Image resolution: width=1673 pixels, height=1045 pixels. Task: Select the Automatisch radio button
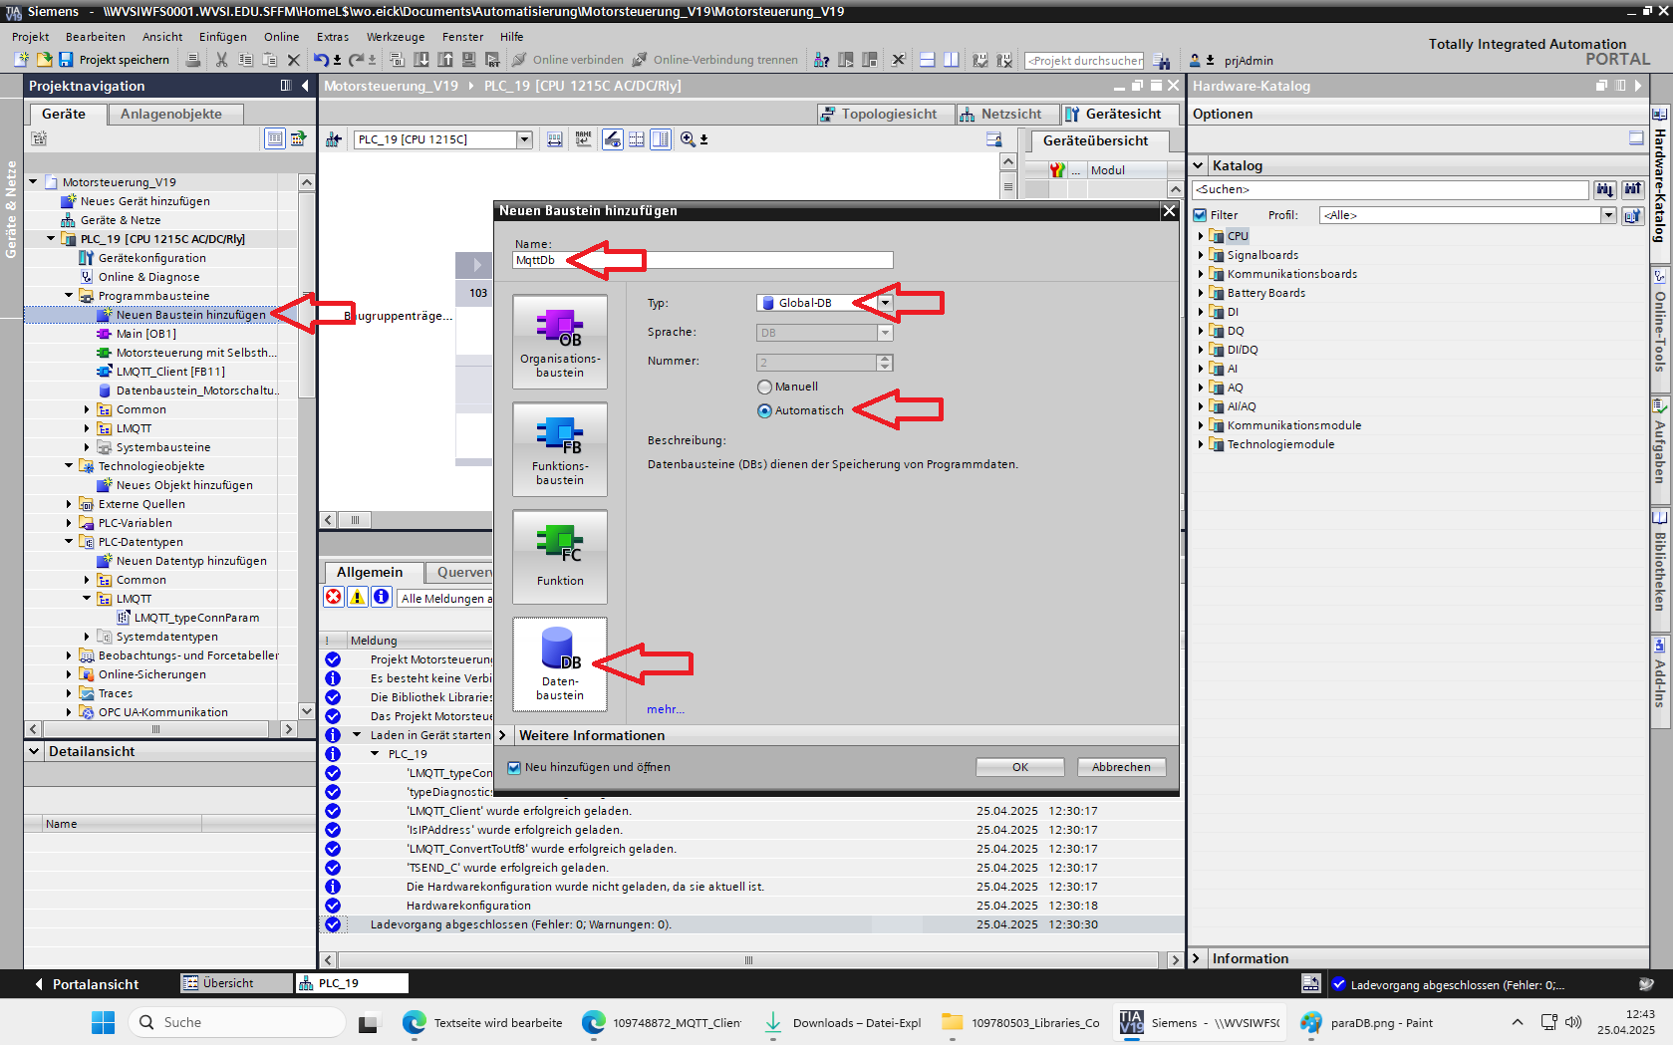pyautogui.click(x=764, y=410)
